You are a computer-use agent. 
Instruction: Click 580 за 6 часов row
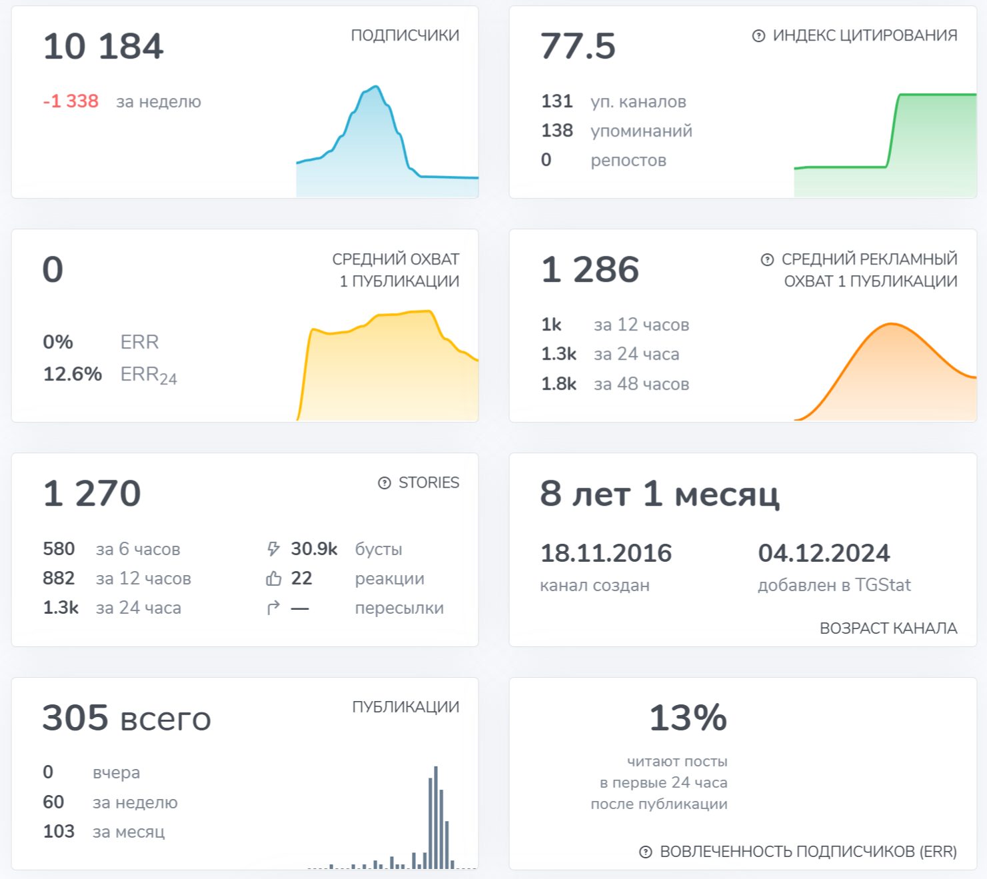click(111, 549)
